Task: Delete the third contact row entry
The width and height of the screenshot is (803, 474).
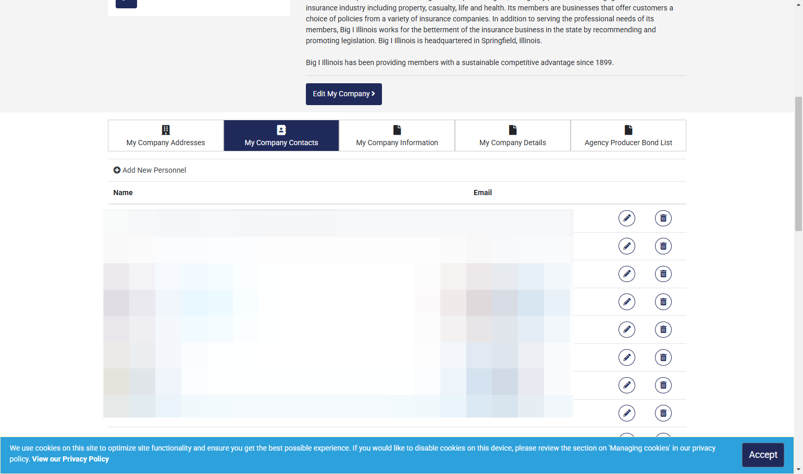Action: point(663,274)
